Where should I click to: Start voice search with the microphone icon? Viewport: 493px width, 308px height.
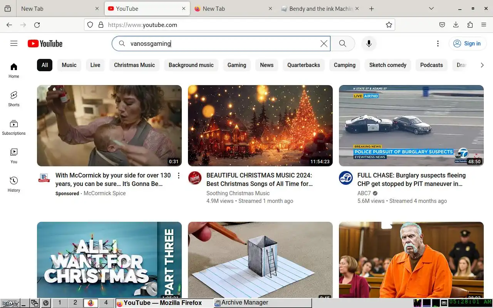pos(369,44)
